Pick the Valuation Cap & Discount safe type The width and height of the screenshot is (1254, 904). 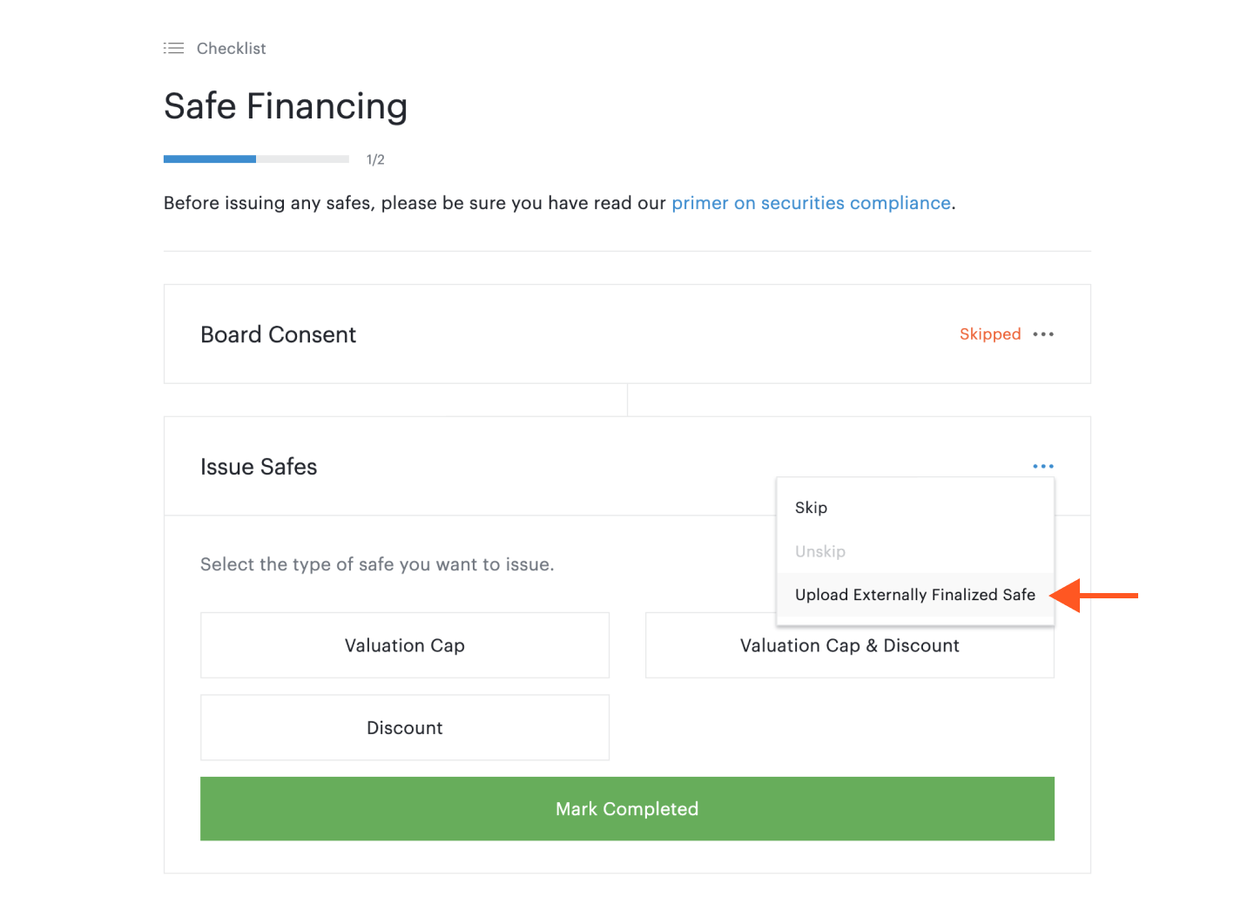[849, 645]
